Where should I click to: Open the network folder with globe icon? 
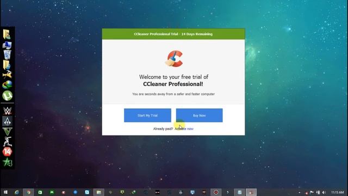click(x=7, y=65)
